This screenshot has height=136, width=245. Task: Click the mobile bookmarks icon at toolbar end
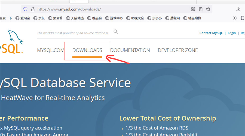(243, 18)
